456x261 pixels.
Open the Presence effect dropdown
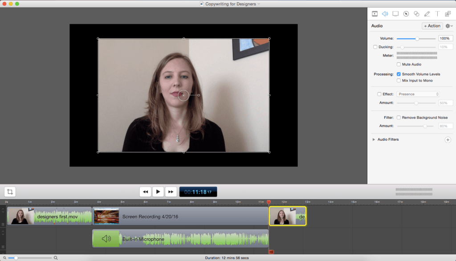tap(418, 94)
